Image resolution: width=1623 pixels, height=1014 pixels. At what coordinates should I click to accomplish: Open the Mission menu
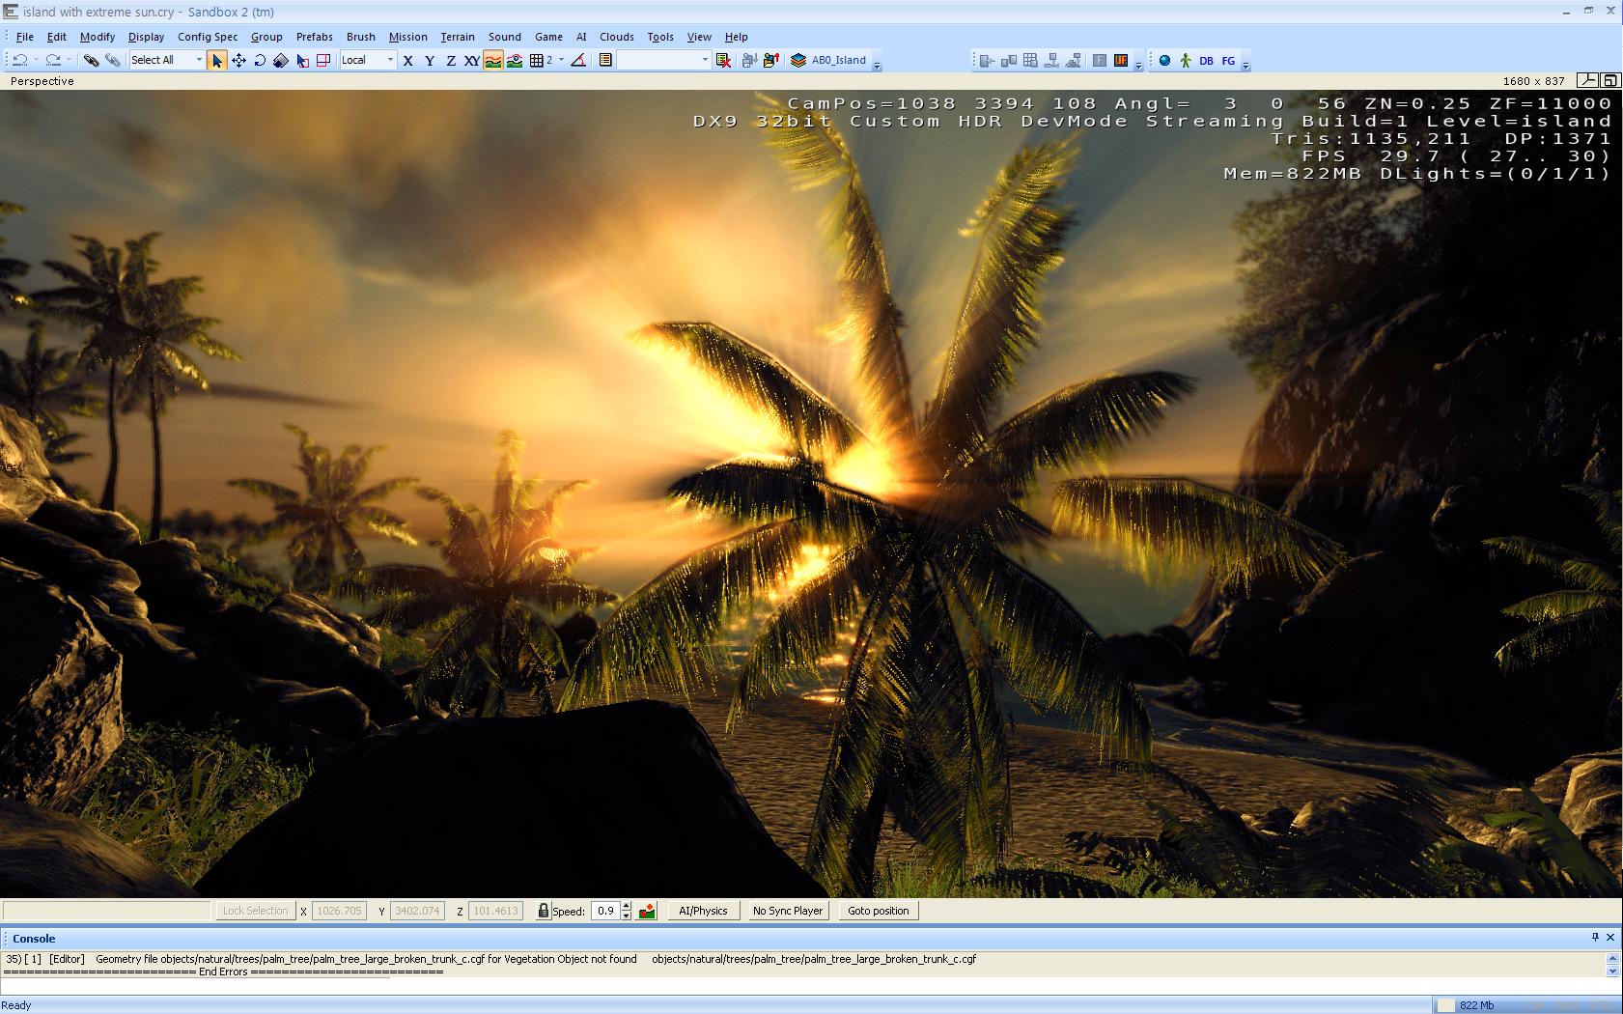pos(408,37)
